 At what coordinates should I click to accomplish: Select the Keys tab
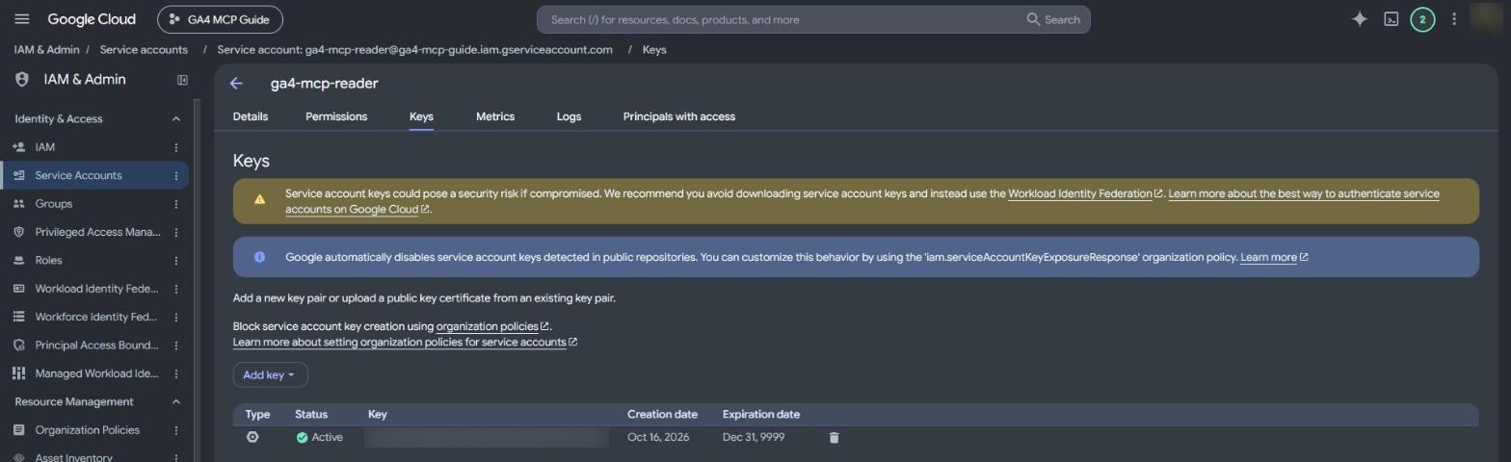point(421,116)
